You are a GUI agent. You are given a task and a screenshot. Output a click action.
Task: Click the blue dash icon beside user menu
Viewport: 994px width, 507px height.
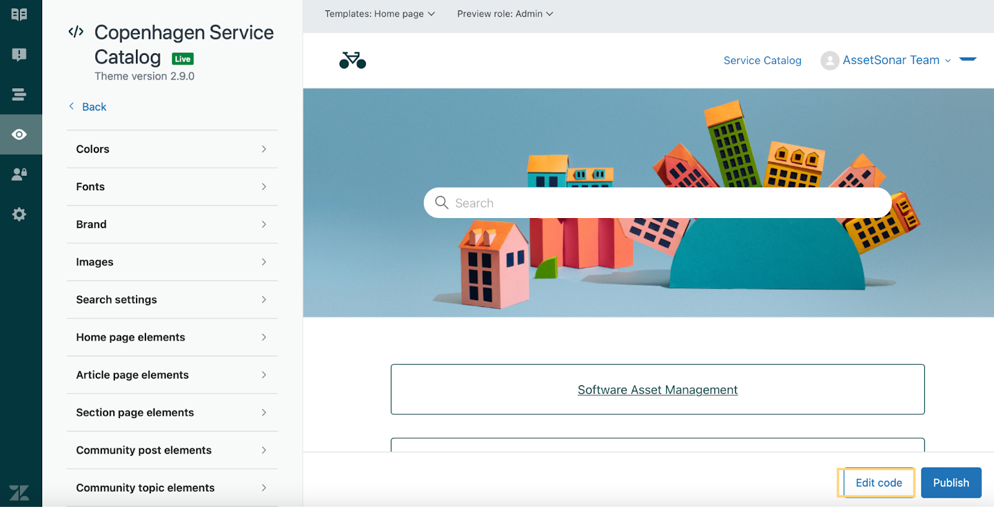pos(968,60)
